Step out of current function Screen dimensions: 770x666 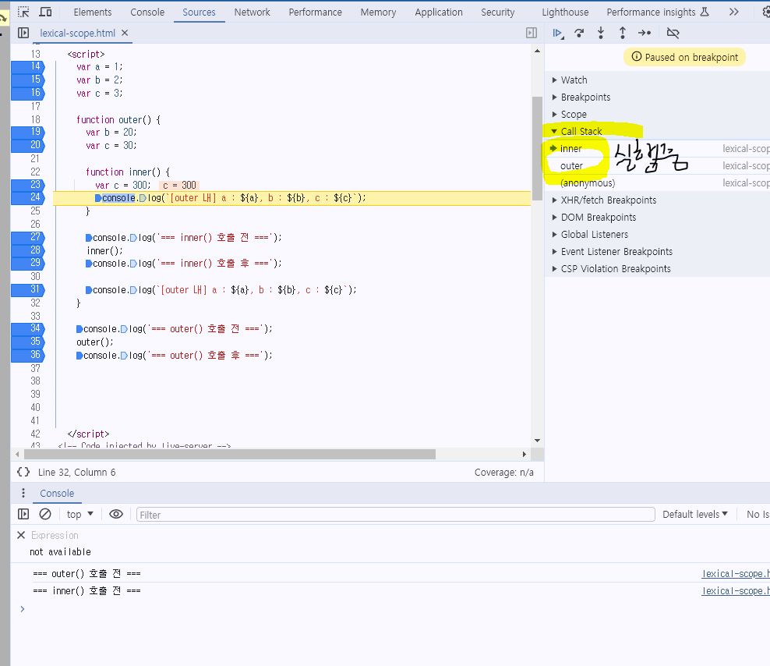tap(622, 33)
